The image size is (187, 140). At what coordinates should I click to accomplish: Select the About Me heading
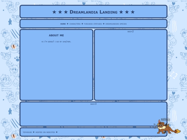(56, 35)
